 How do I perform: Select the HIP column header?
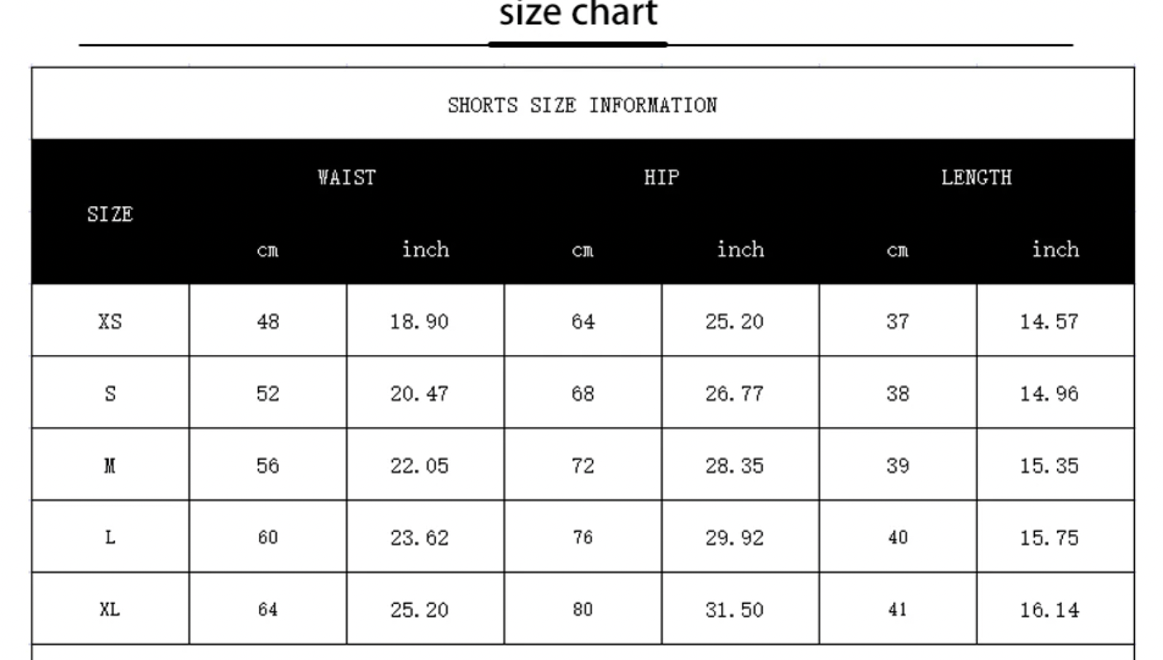(x=662, y=177)
